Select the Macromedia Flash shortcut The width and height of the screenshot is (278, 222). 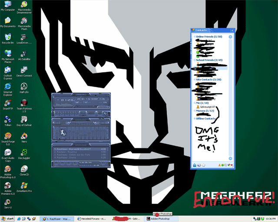pyautogui.click(x=24, y=23)
